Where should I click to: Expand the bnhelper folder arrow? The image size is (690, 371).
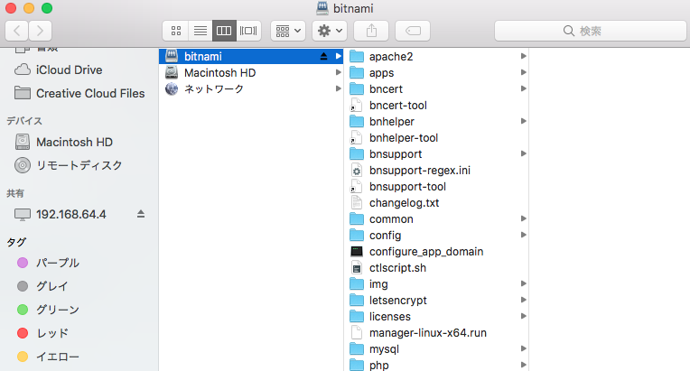[x=523, y=121]
